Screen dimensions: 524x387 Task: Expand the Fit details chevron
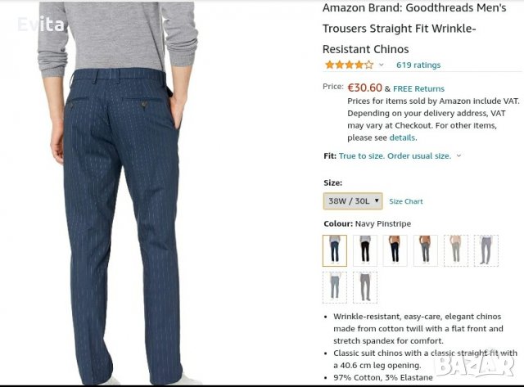[x=458, y=155]
